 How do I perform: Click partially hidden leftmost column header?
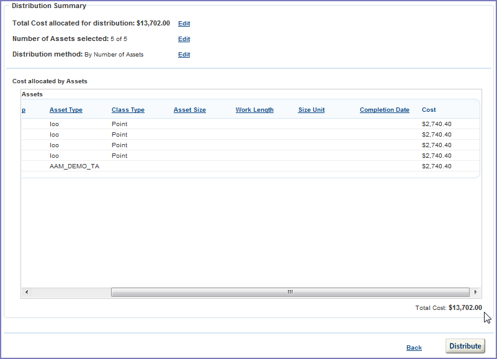(x=24, y=110)
